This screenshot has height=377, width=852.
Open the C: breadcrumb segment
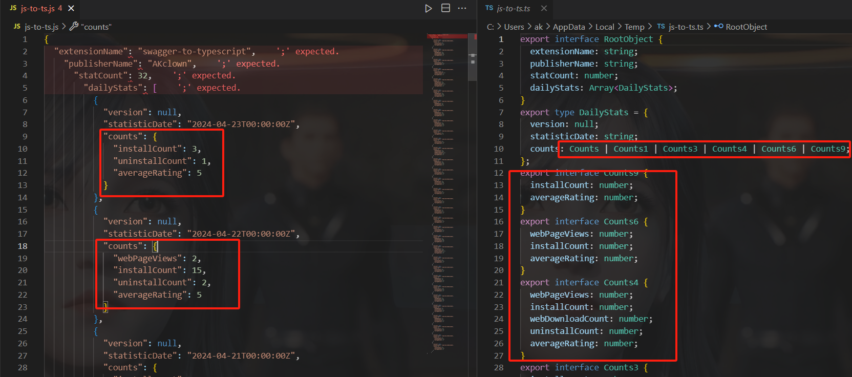coord(491,27)
